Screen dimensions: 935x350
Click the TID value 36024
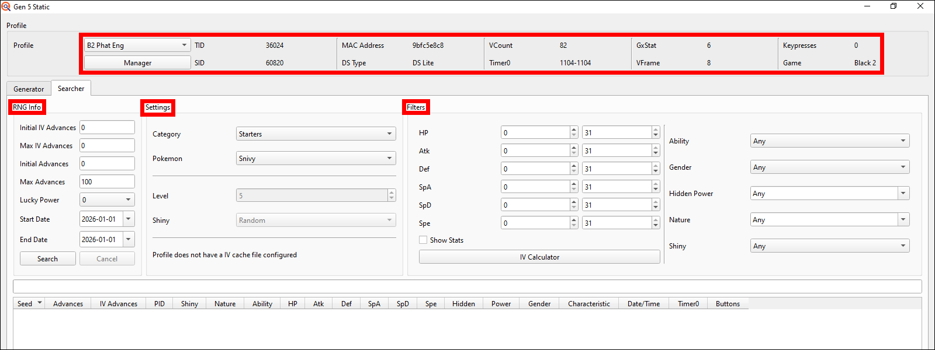click(x=275, y=45)
